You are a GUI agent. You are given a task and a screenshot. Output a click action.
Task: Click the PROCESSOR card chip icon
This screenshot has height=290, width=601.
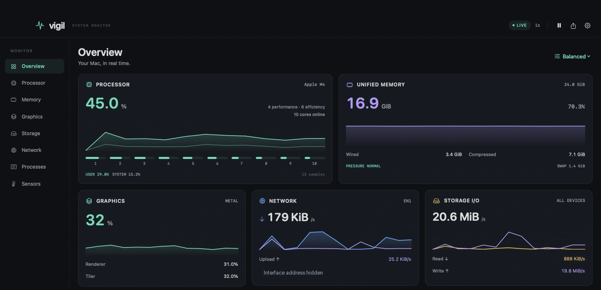89,85
